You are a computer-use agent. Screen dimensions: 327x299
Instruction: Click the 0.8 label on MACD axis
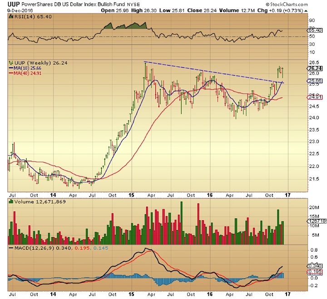coord(314,250)
